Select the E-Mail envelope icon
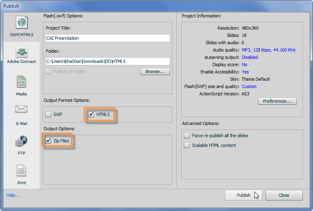313x211 pixels. [21, 109]
